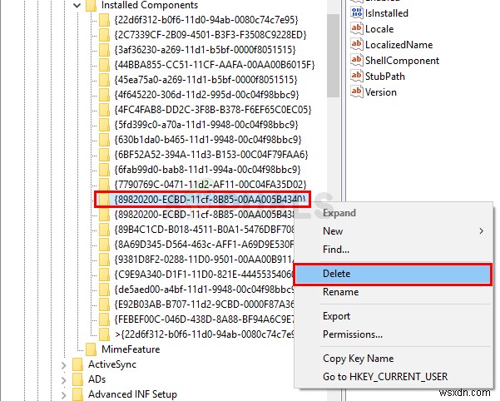Choose Permissions... from the context menu

[394, 334]
